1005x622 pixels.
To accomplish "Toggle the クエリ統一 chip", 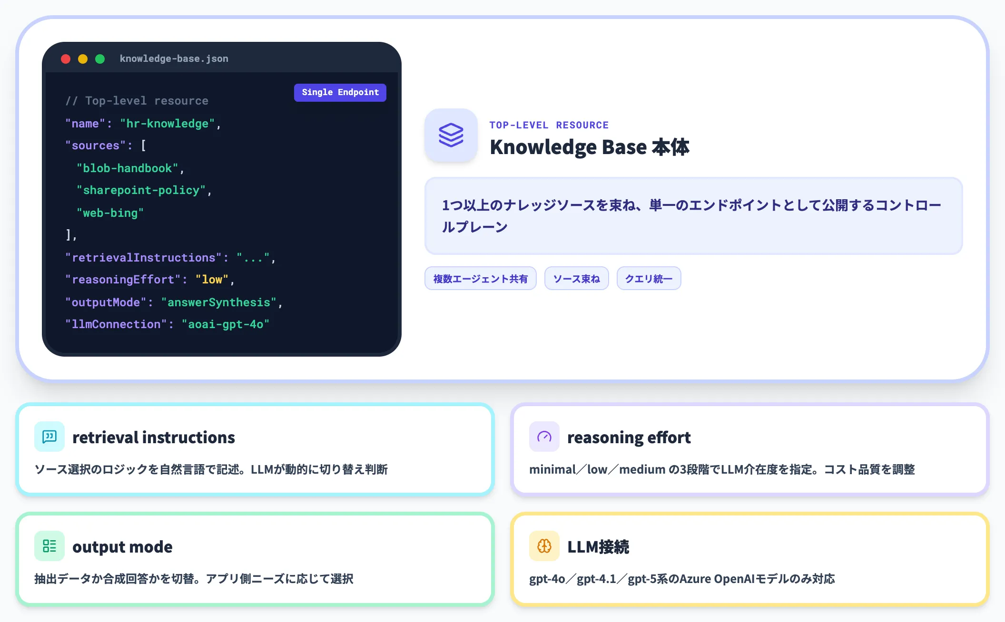I will (649, 278).
